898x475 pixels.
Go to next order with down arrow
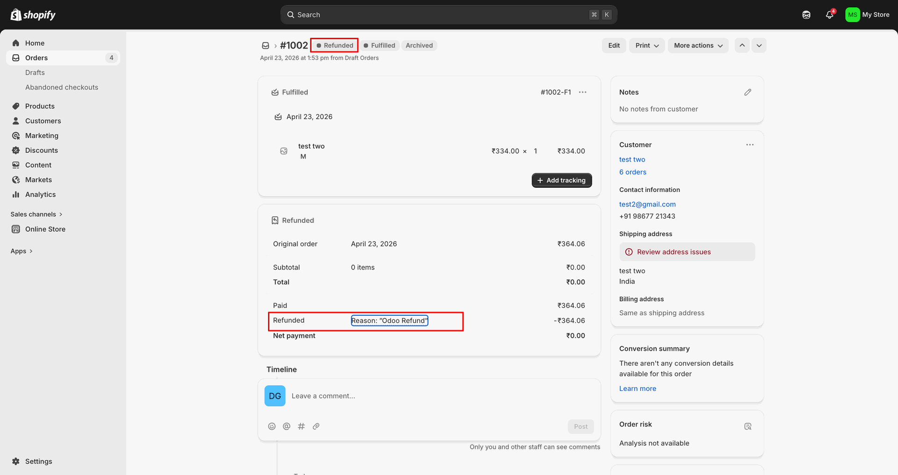click(759, 45)
